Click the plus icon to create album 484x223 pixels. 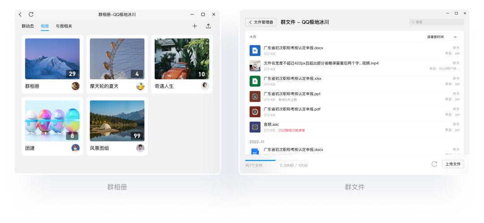pos(194,26)
